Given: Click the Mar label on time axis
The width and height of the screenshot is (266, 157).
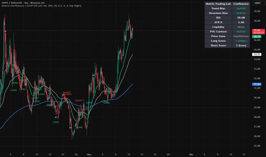Looking at the screenshot, I should (x=89, y=154).
